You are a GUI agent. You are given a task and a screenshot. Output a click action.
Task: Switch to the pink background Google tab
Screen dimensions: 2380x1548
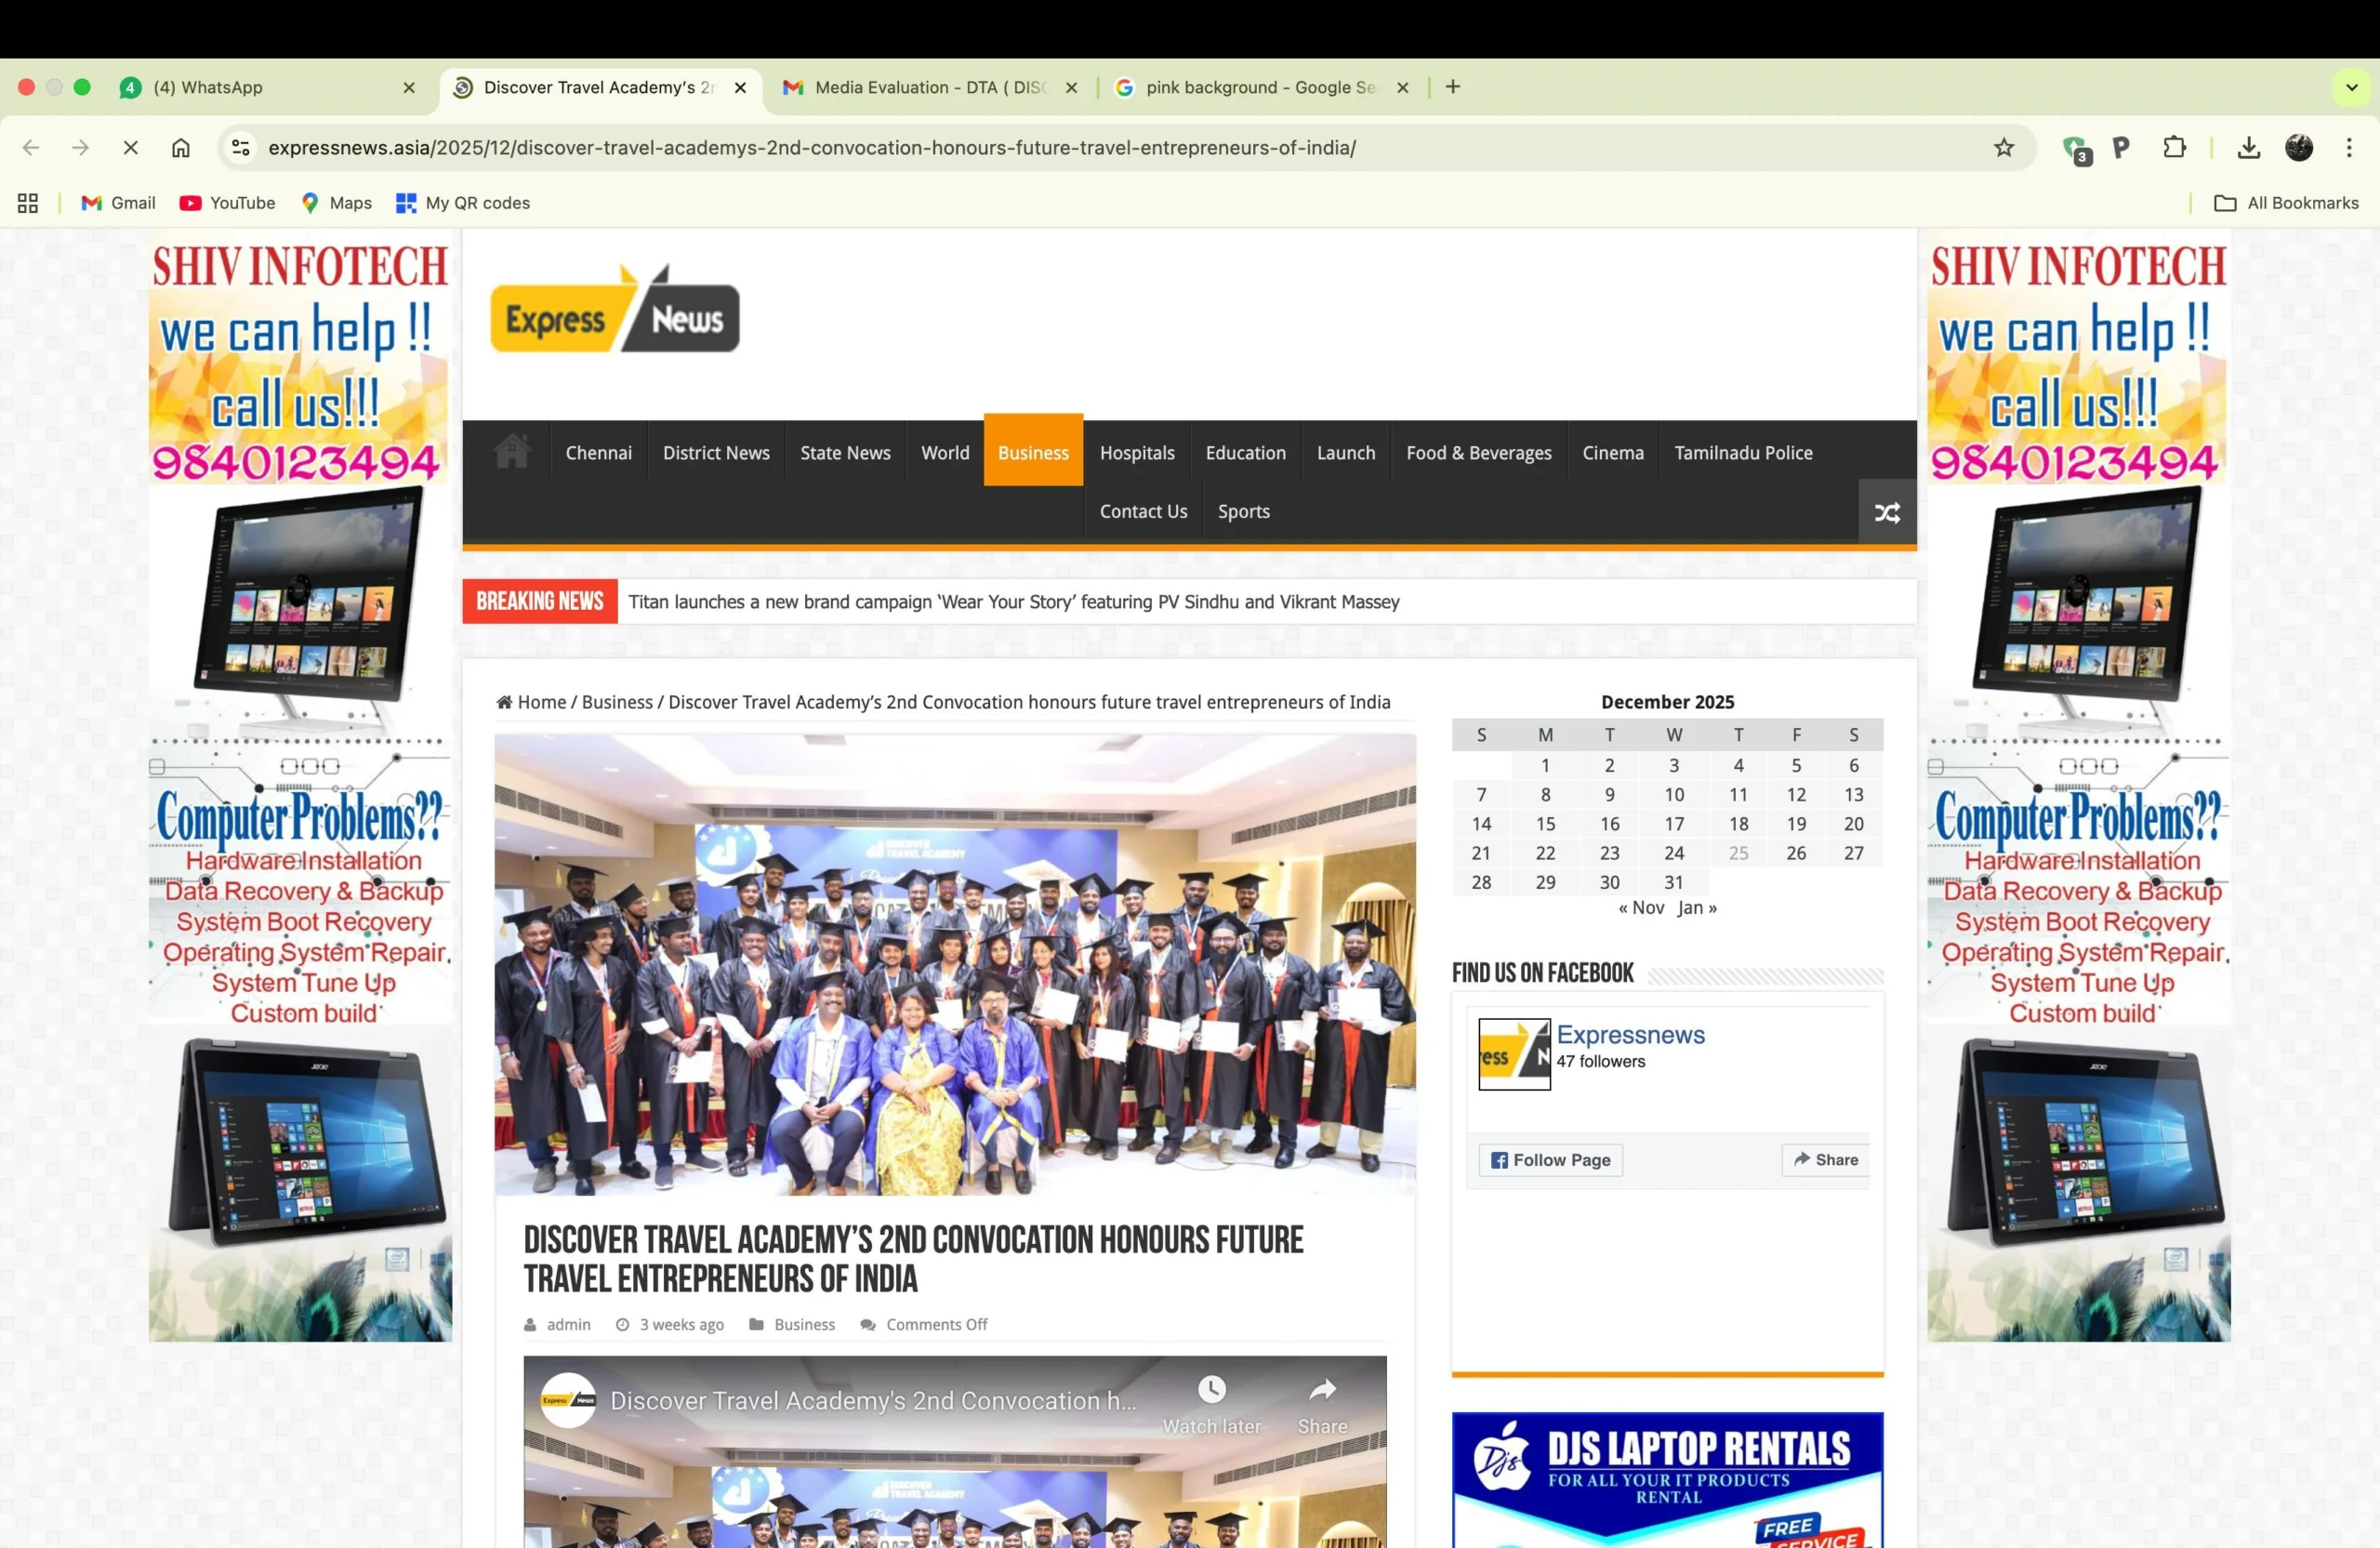1262,88
